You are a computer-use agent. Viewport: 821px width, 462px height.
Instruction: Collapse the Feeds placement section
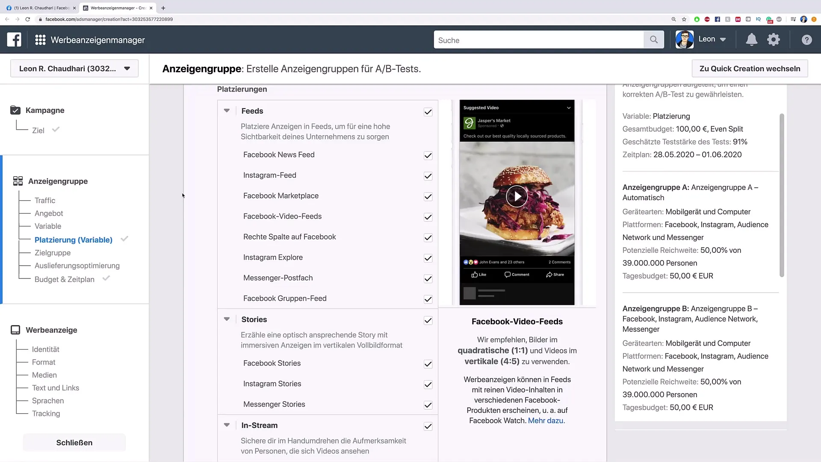click(227, 110)
